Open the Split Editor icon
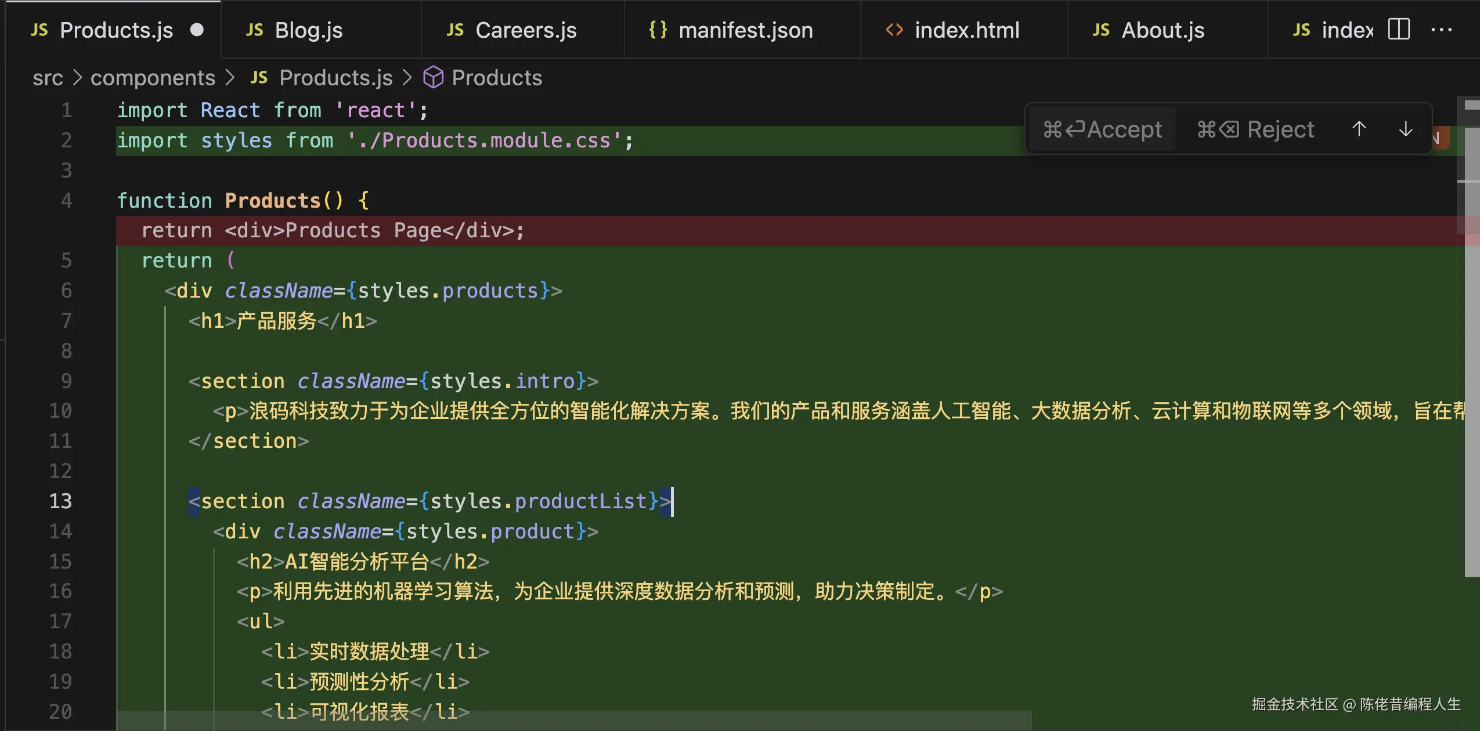Viewport: 1480px width, 731px height. [x=1399, y=28]
